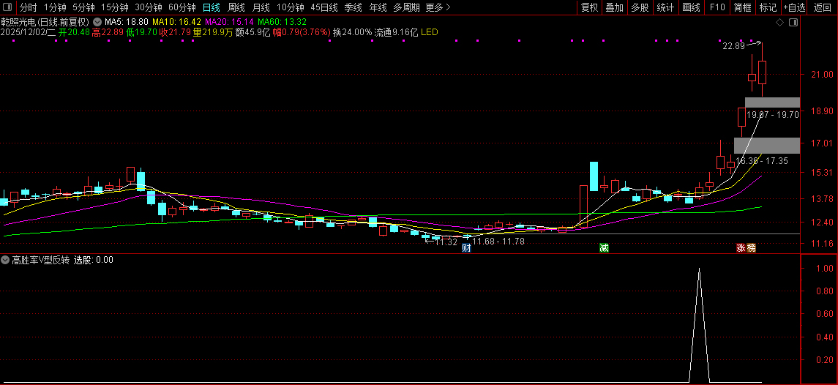
Task: Click the latest red candlestick at 22.89 high
Action: point(762,72)
